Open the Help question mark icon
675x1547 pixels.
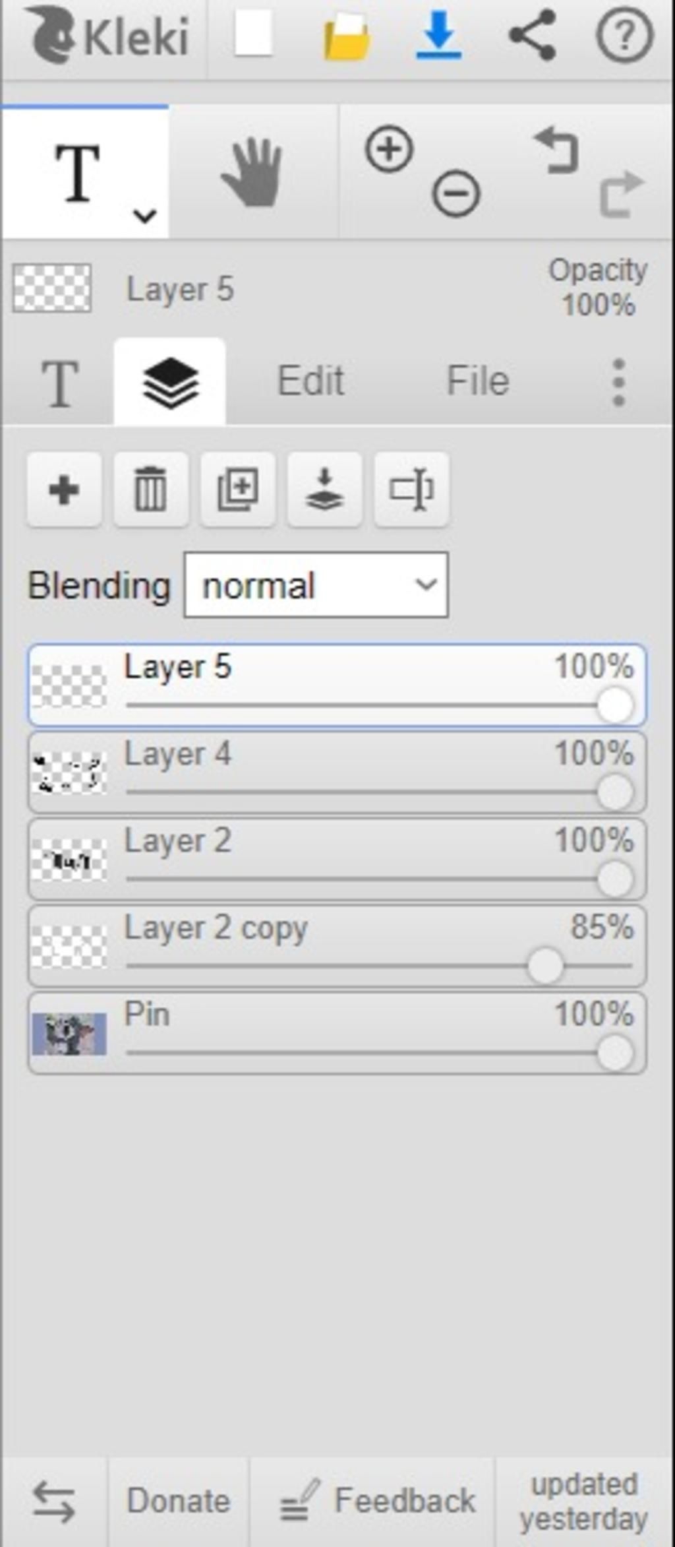(x=624, y=35)
